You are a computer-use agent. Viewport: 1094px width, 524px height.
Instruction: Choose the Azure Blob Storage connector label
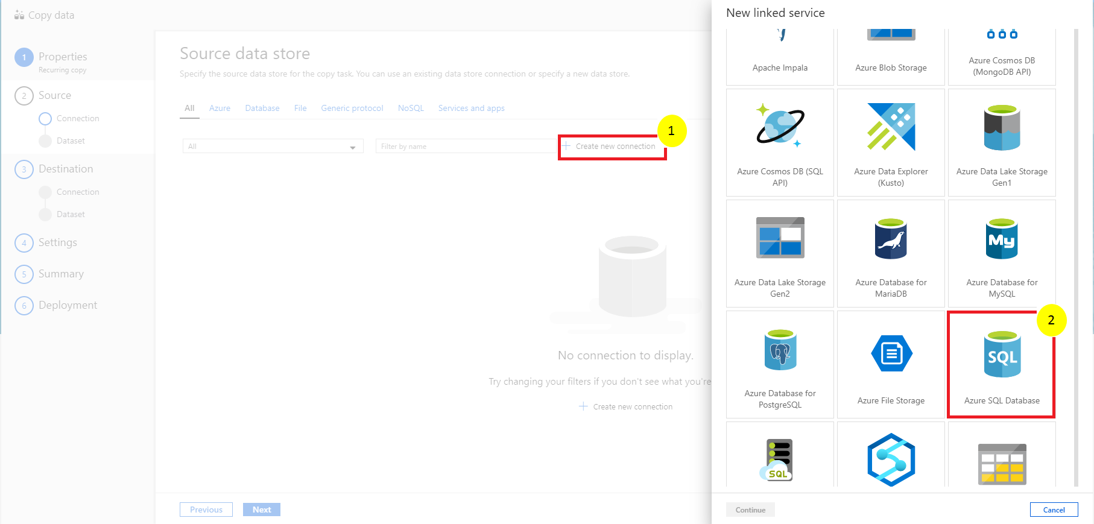(891, 68)
